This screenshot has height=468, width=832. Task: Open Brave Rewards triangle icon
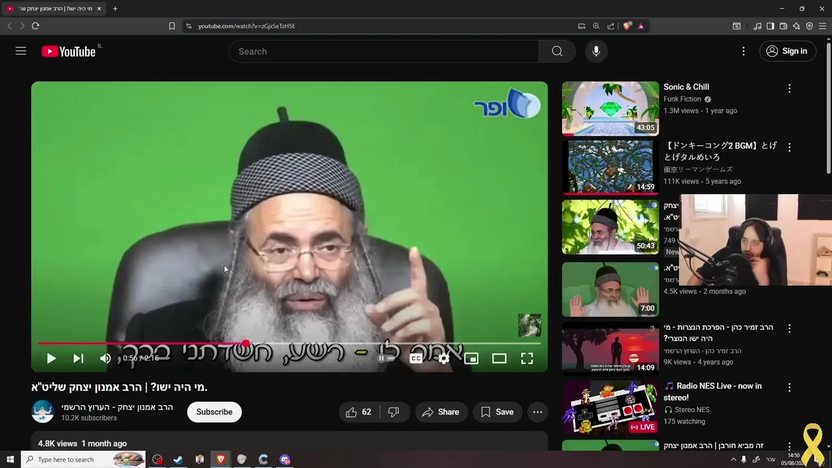[x=641, y=26]
